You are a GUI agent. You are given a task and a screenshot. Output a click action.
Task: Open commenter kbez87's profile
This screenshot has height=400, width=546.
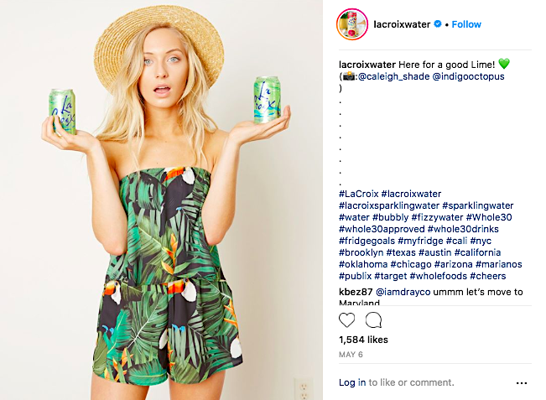coord(356,292)
